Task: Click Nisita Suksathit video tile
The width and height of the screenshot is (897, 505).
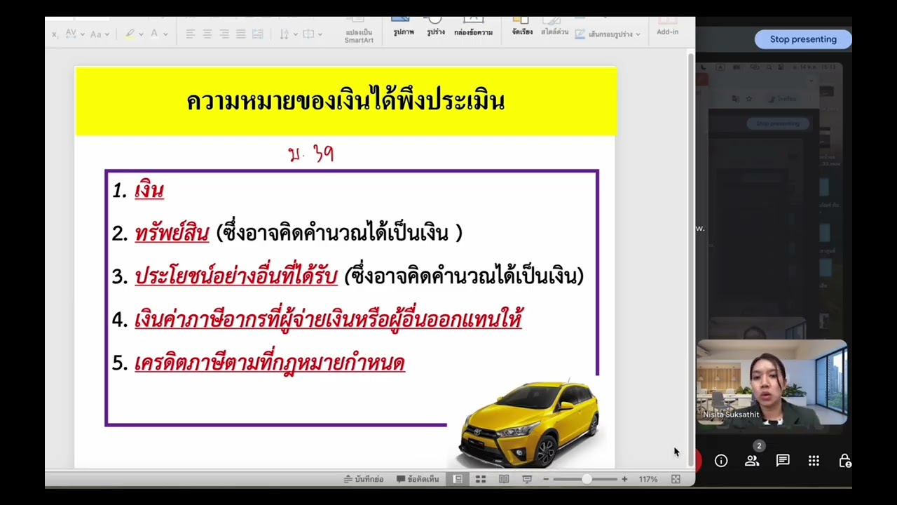Action: (x=772, y=383)
